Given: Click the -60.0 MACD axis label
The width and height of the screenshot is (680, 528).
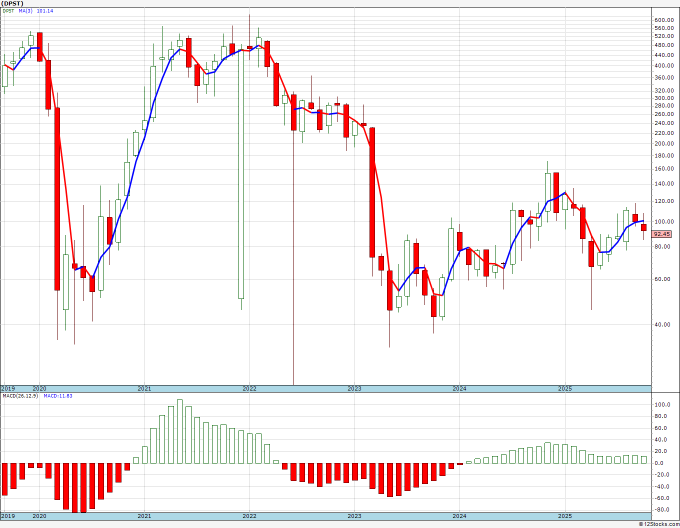Looking at the screenshot, I should tap(661, 498).
